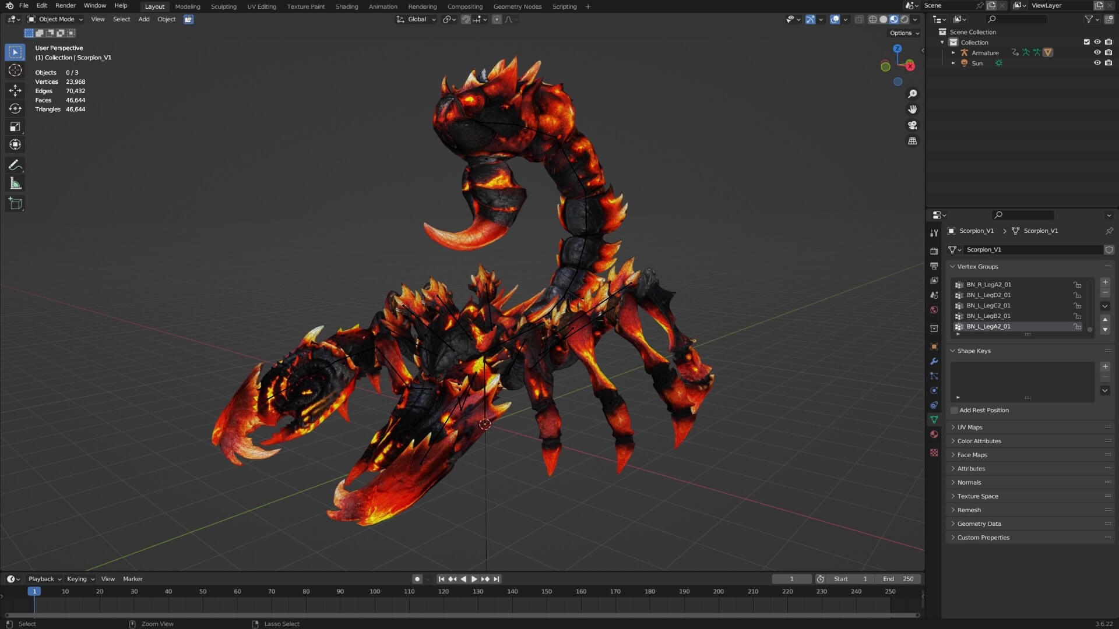
Task: Open the Texture properties checkered tab
Action: [934, 453]
